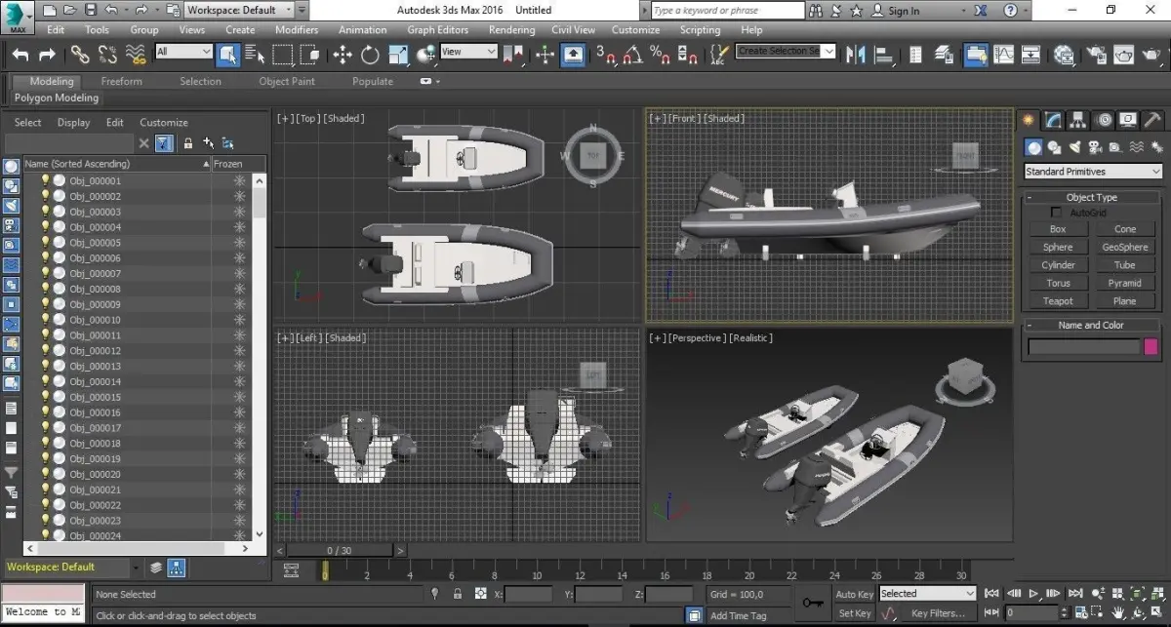Click the GeoSphere button

1125,247
